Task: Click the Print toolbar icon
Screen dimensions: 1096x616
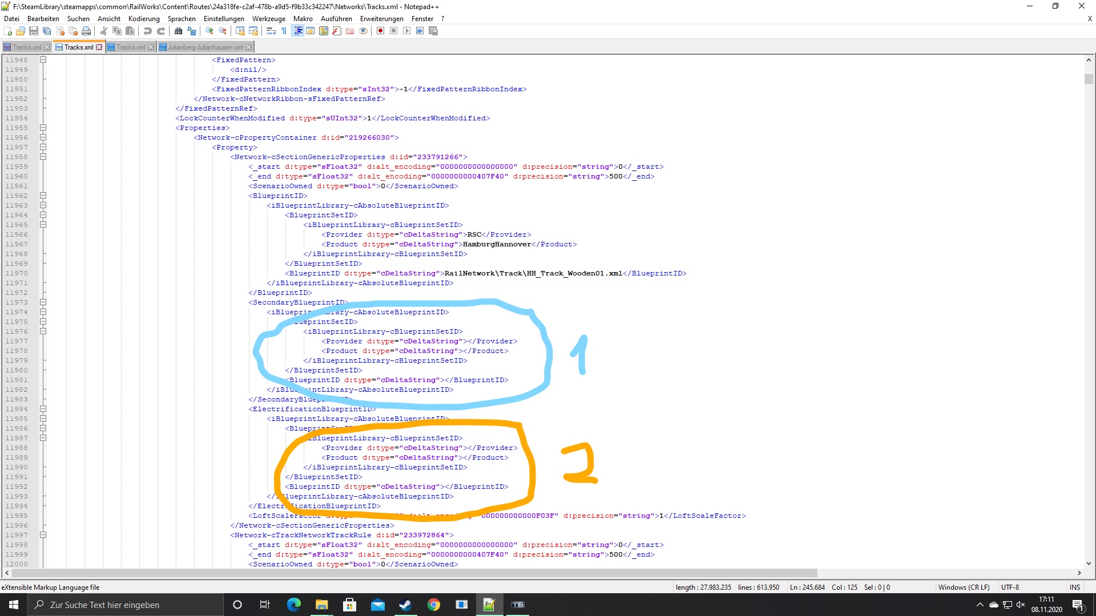Action: coord(86,31)
